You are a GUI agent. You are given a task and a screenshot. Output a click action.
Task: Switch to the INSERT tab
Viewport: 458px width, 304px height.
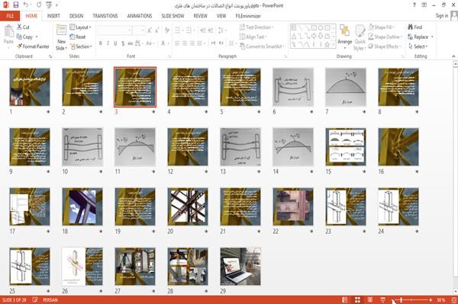click(x=53, y=16)
